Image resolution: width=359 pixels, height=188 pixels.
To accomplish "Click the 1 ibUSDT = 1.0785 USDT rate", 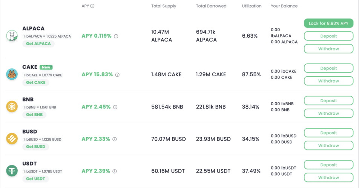I will pyautogui.click(x=43, y=171).
